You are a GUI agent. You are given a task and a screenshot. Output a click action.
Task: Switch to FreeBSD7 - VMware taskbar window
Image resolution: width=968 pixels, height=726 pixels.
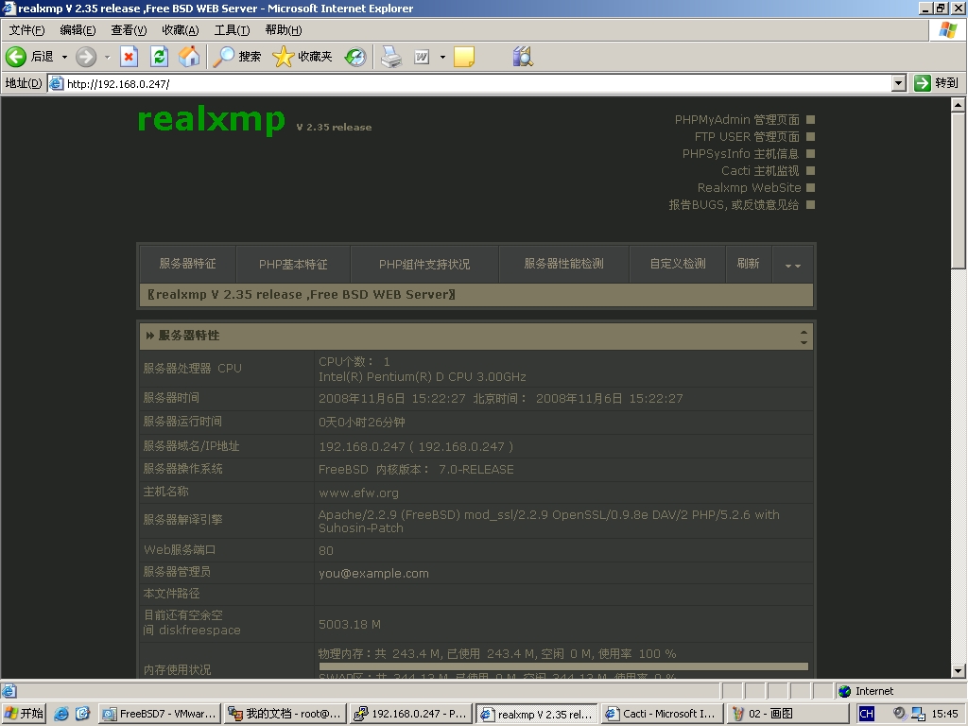click(x=159, y=714)
